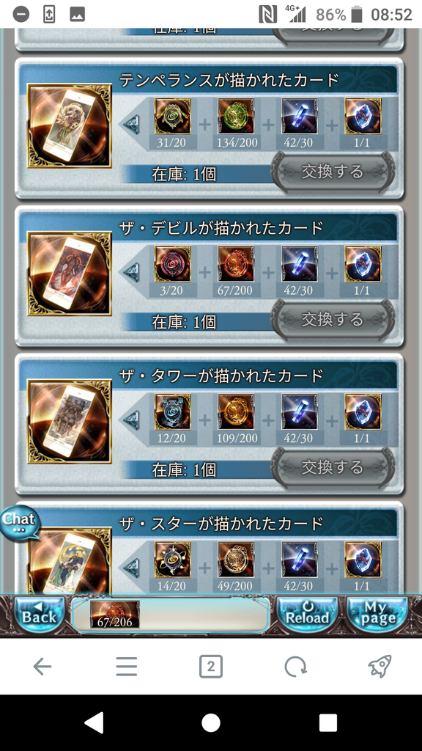Tap The Tower card thumbnail

[70, 422]
